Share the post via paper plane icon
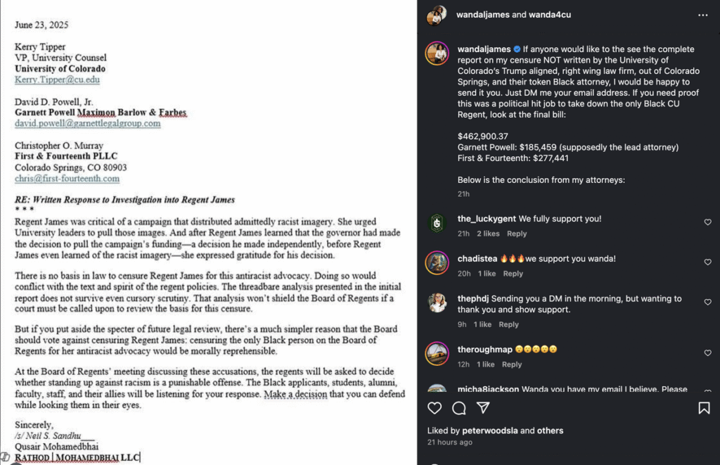 [x=483, y=408]
